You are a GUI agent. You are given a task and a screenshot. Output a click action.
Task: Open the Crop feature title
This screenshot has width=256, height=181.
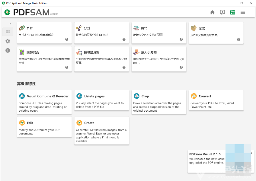point(145,96)
